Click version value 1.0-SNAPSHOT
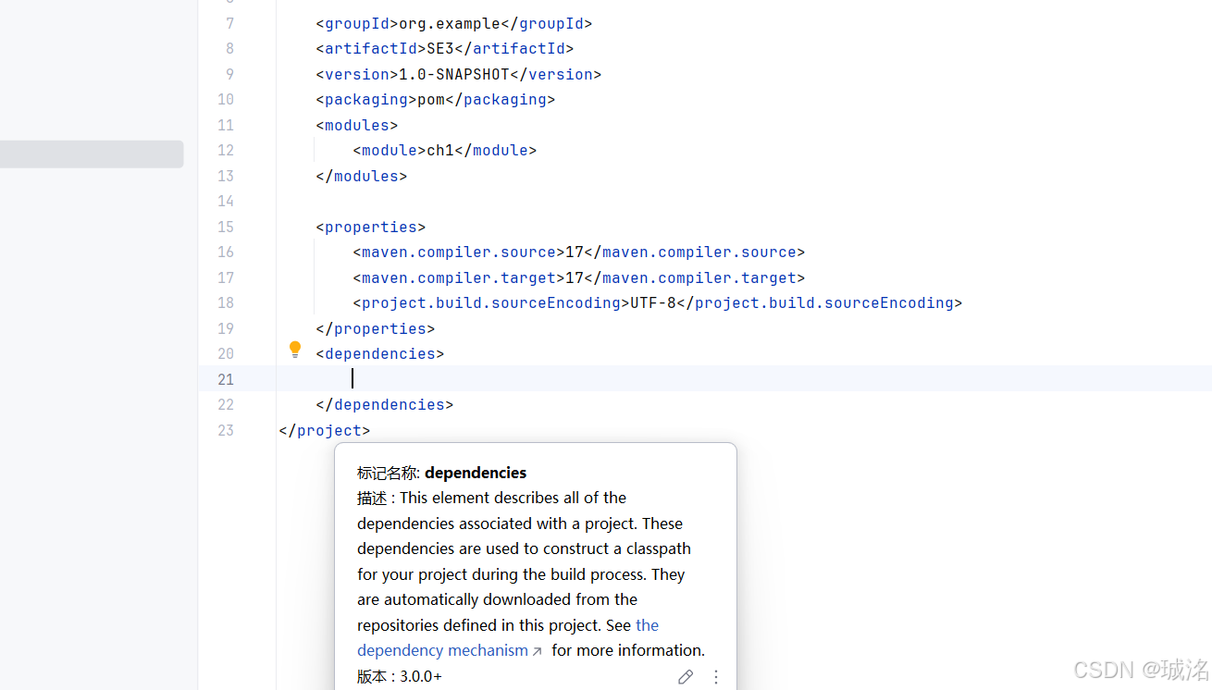Screen dimensions: 1212x690 click(454, 74)
